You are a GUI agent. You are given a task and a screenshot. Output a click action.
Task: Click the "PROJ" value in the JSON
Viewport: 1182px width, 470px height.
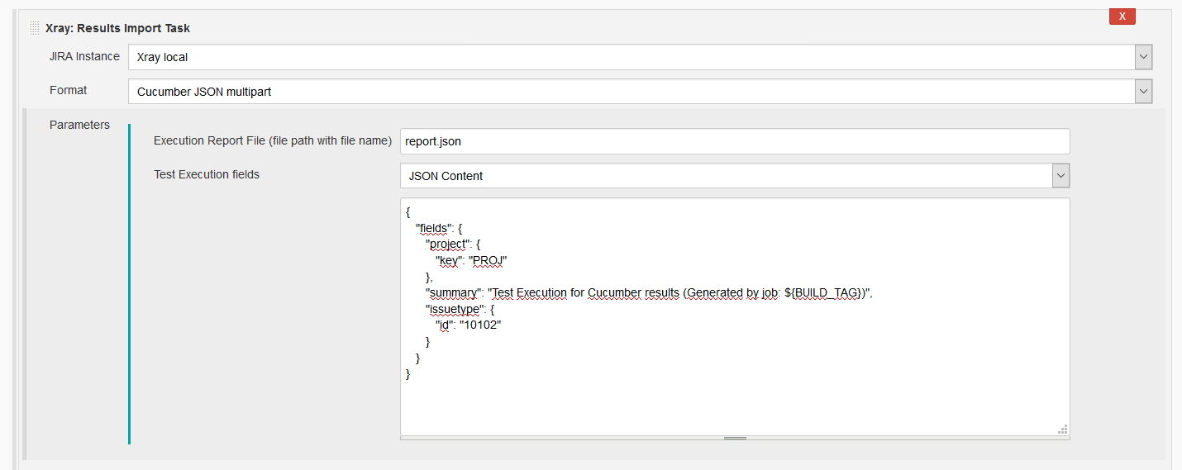pyautogui.click(x=488, y=260)
